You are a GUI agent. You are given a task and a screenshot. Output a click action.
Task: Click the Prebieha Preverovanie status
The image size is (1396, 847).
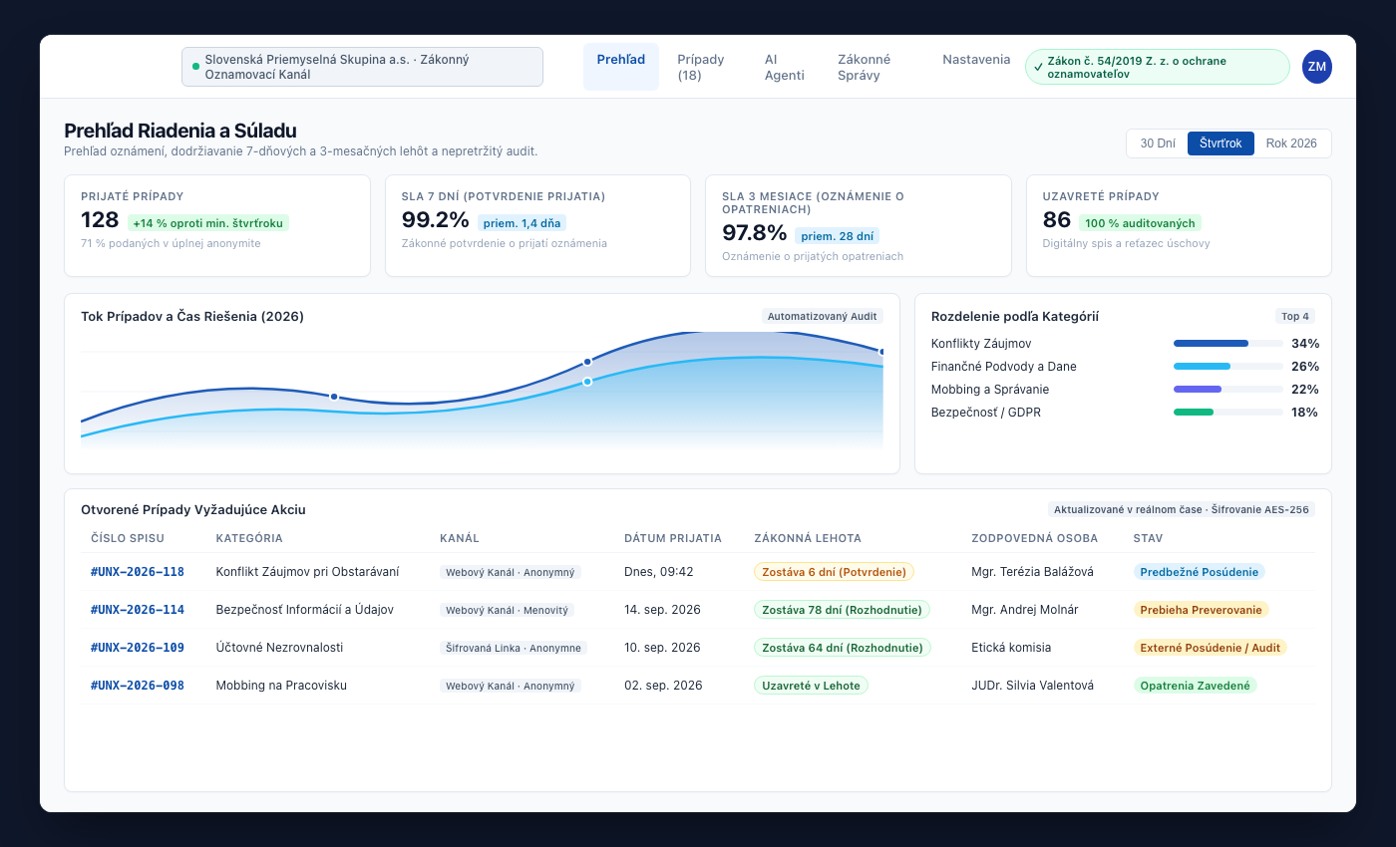(1201, 610)
